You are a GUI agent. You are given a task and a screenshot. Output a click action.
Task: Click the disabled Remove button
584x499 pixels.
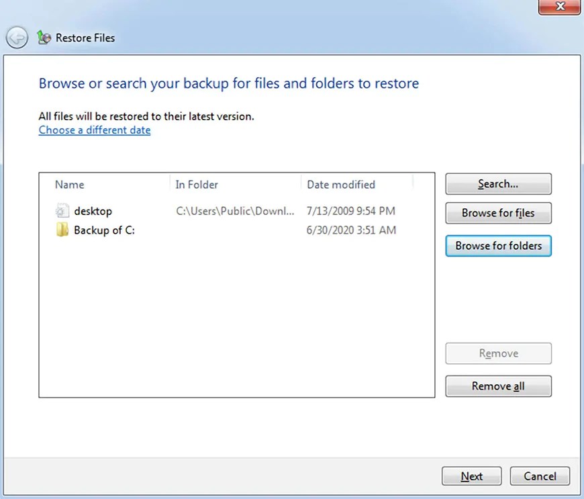click(x=498, y=353)
